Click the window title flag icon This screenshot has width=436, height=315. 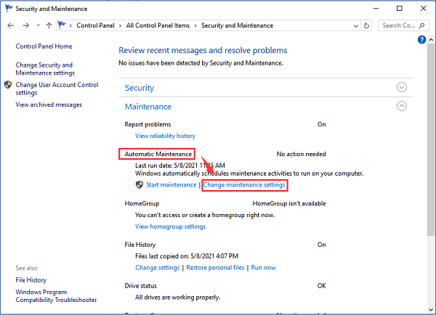point(9,9)
